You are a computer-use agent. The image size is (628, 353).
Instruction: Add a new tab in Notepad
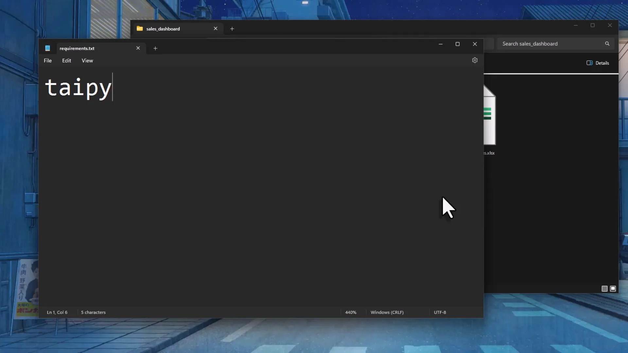tap(155, 48)
